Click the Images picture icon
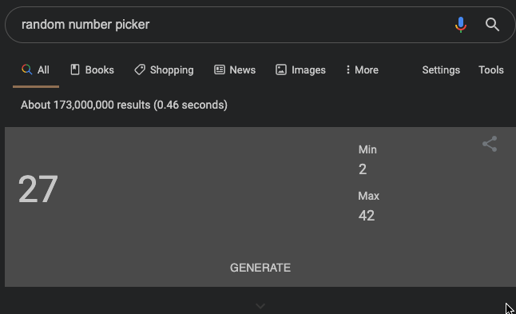Image resolution: width=516 pixels, height=314 pixels. click(x=281, y=70)
